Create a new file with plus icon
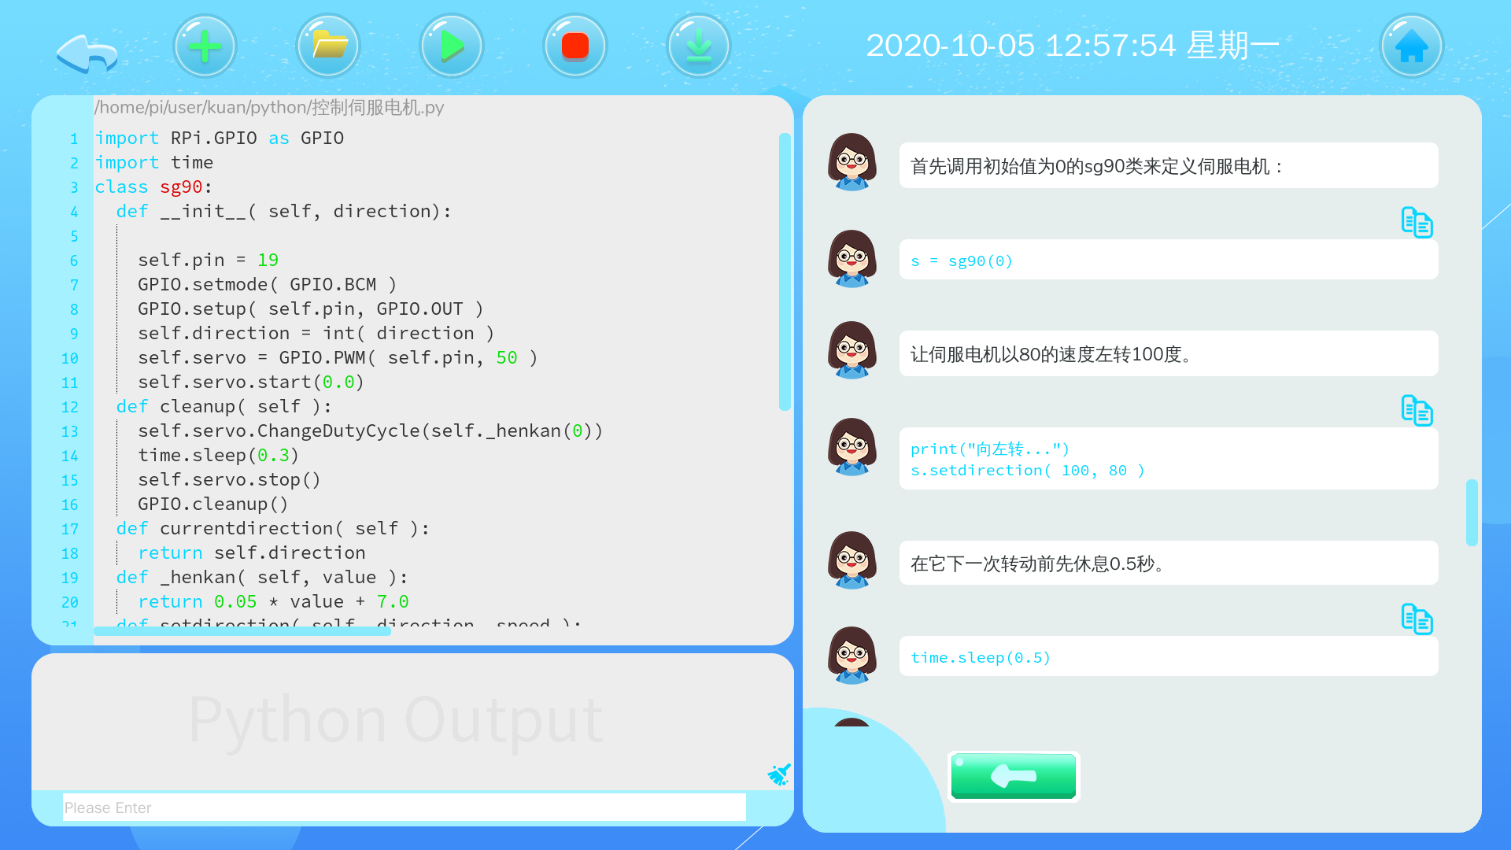 (205, 46)
